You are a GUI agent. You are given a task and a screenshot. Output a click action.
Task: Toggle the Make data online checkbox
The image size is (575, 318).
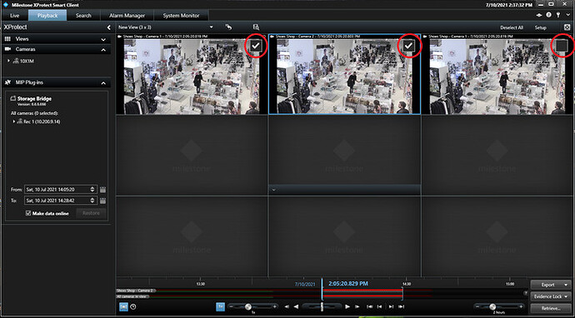point(28,213)
